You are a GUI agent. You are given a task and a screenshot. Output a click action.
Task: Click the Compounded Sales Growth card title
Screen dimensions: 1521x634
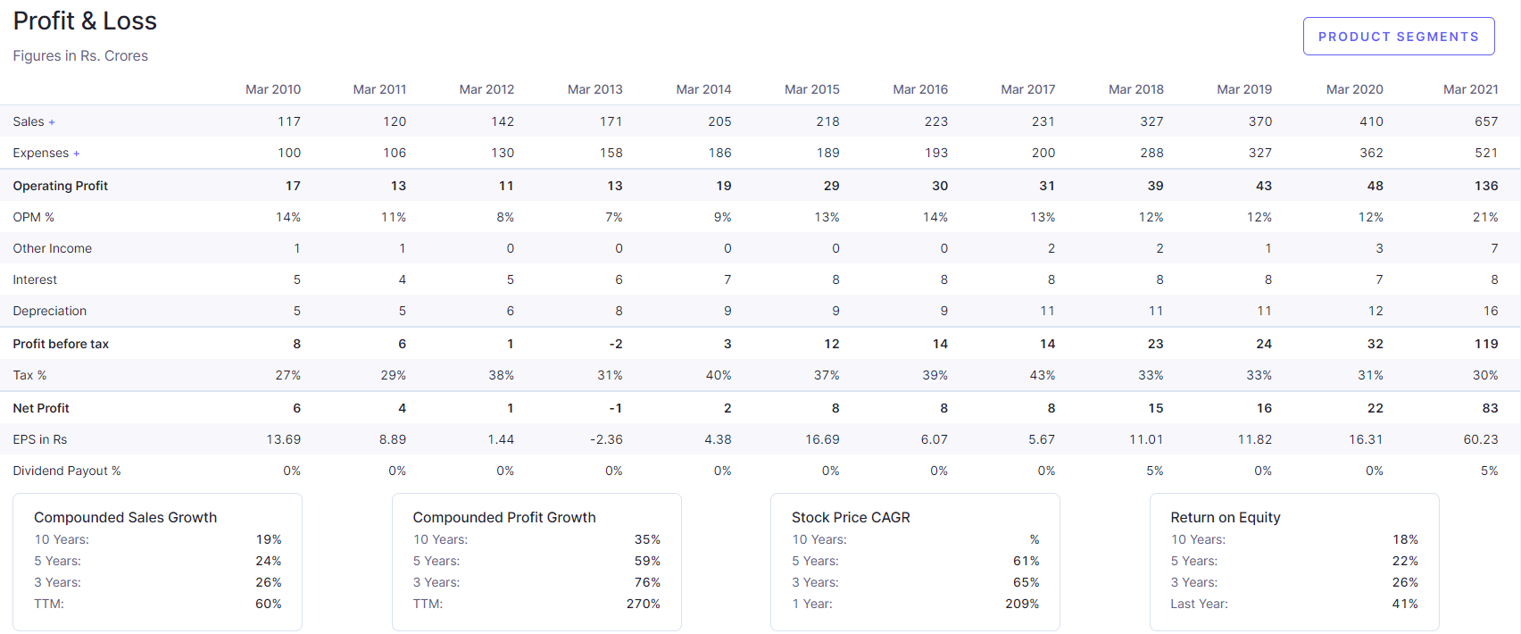coord(125,517)
